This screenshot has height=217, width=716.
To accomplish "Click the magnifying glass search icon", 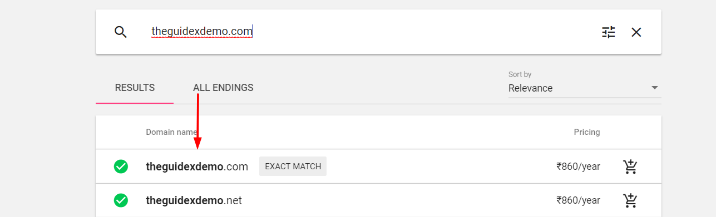I will coord(121,32).
